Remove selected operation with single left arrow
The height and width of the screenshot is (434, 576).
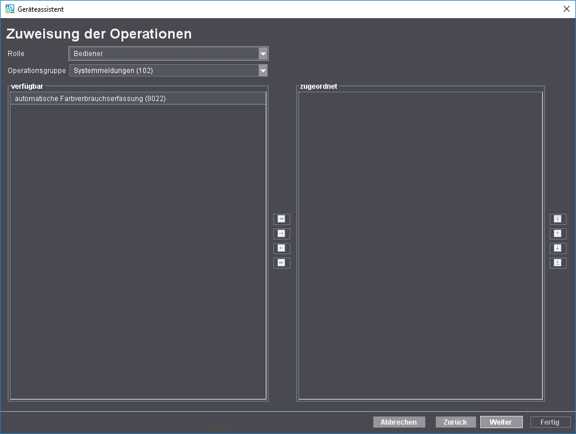tap(282, 249)
